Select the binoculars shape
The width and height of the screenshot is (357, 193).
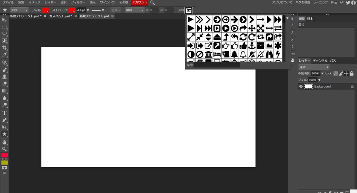269,54
